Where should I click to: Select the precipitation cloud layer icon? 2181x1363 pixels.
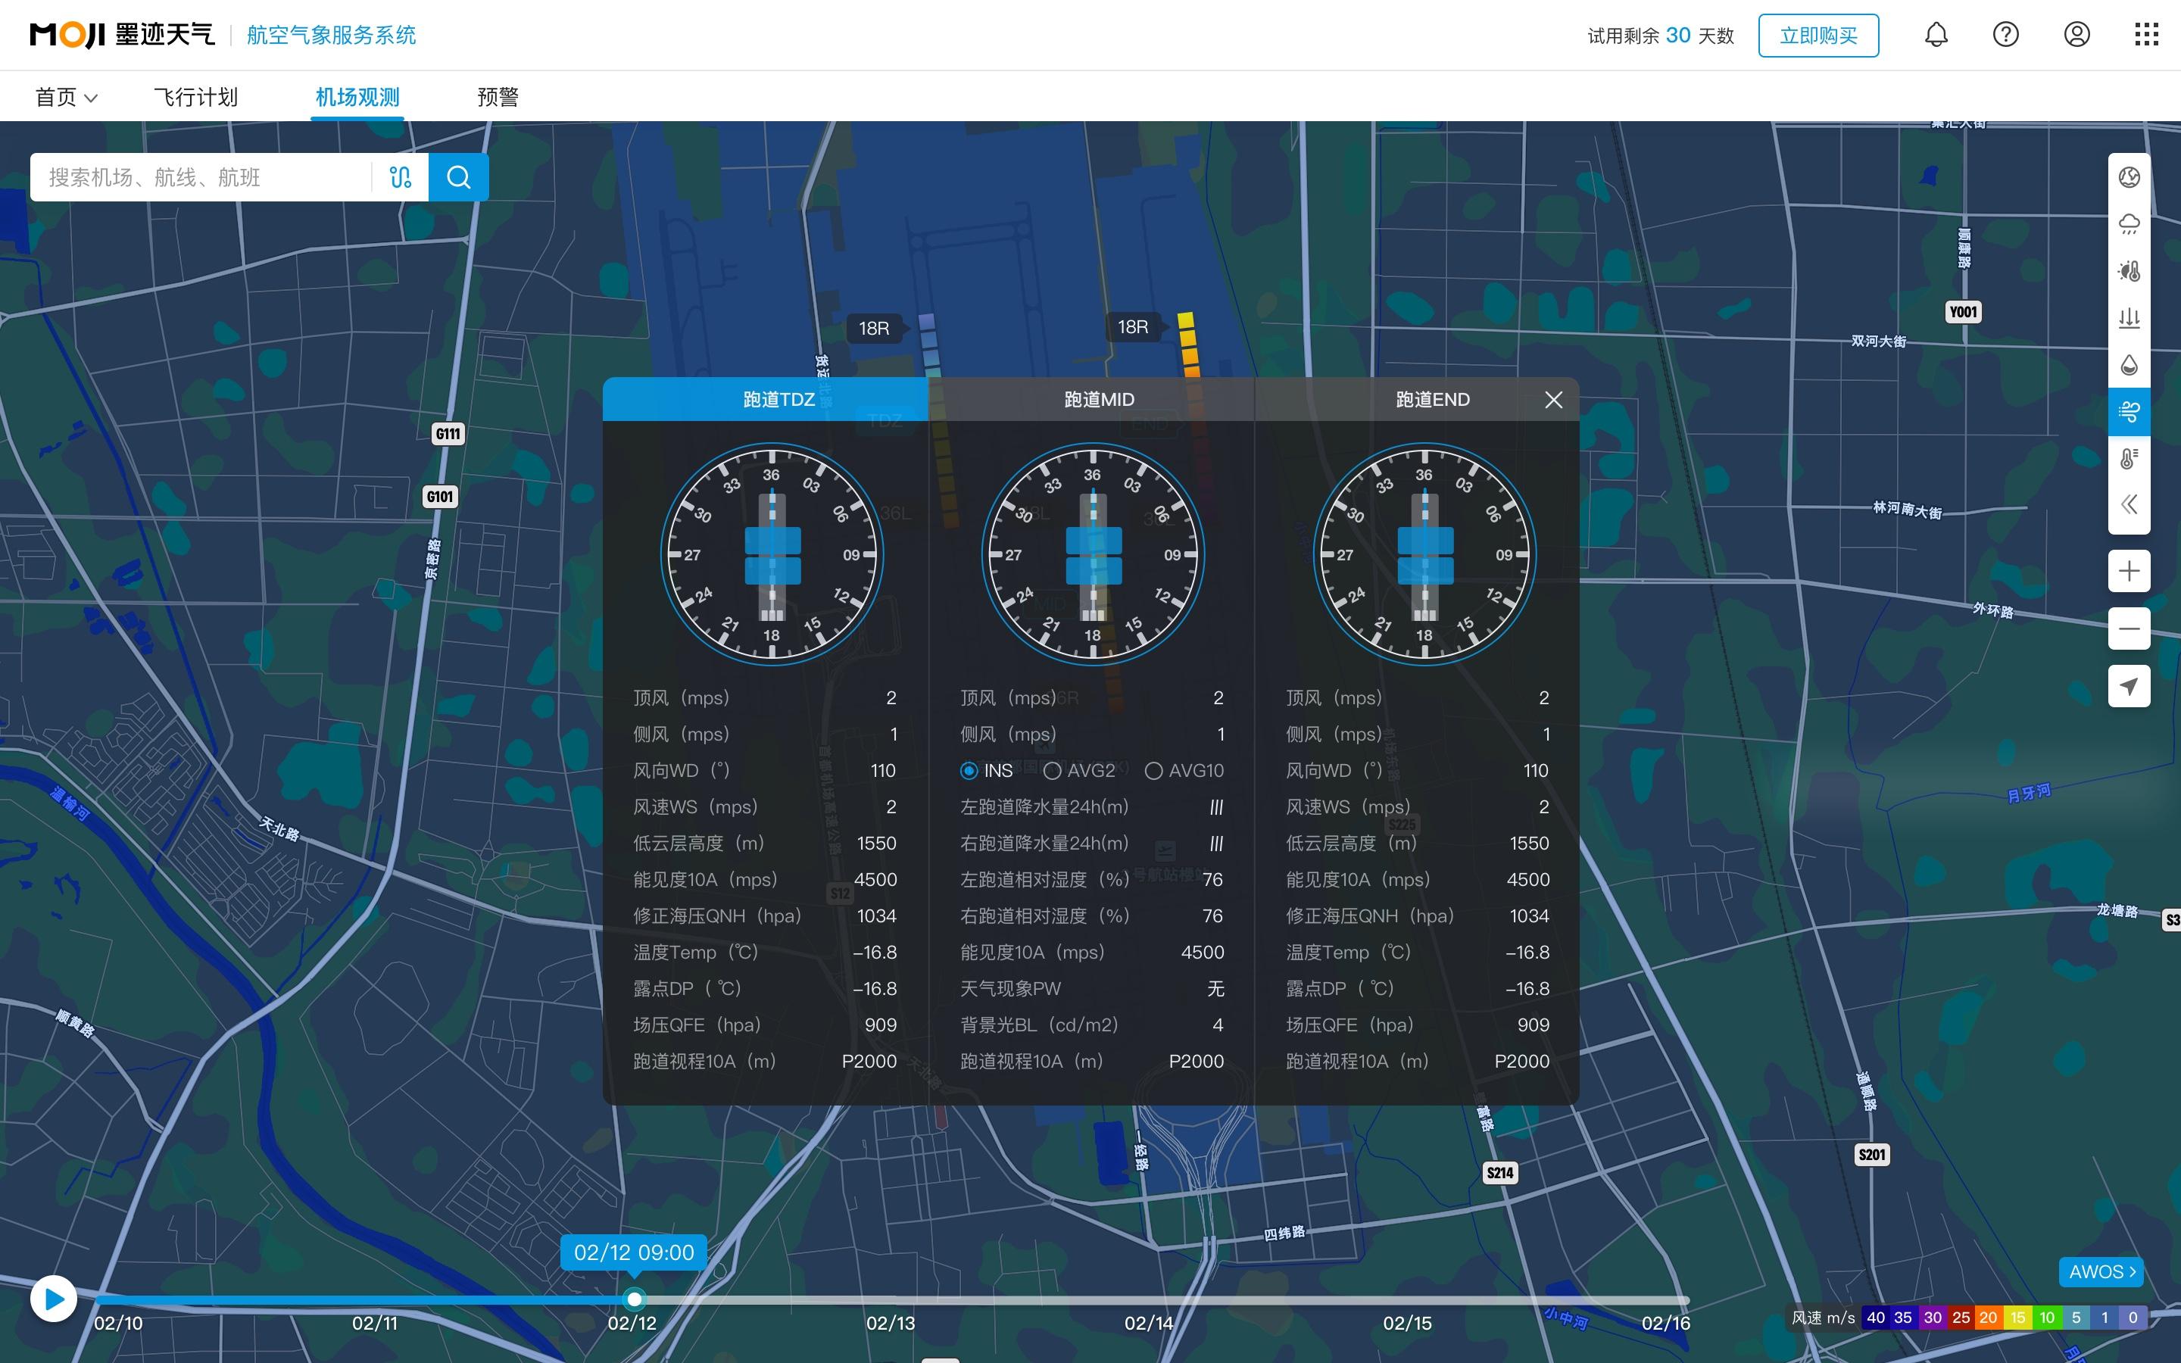coord(2129,223)
